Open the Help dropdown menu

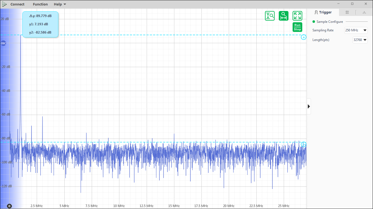[x=60, y=4]
